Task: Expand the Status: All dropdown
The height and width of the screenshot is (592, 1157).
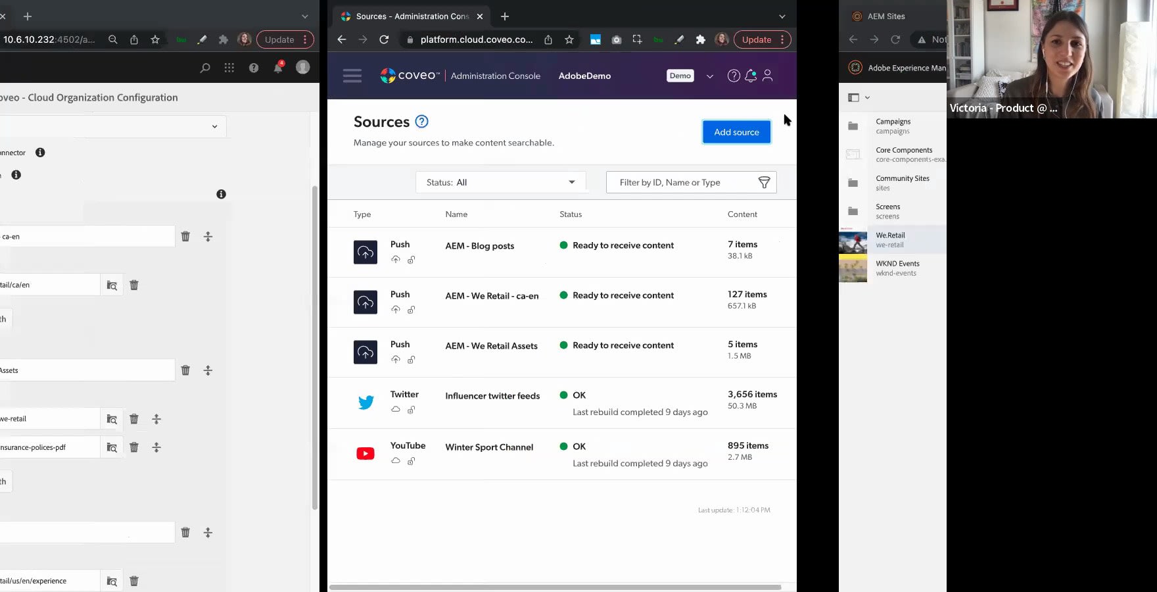Action: pos(500,183)
